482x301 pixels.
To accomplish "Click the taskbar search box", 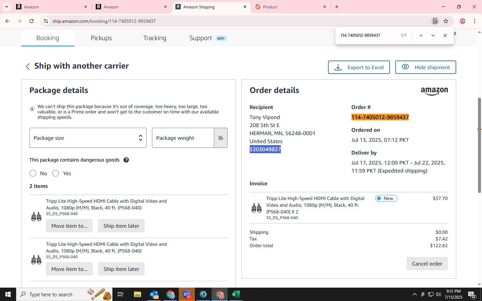I will [64, 294].
